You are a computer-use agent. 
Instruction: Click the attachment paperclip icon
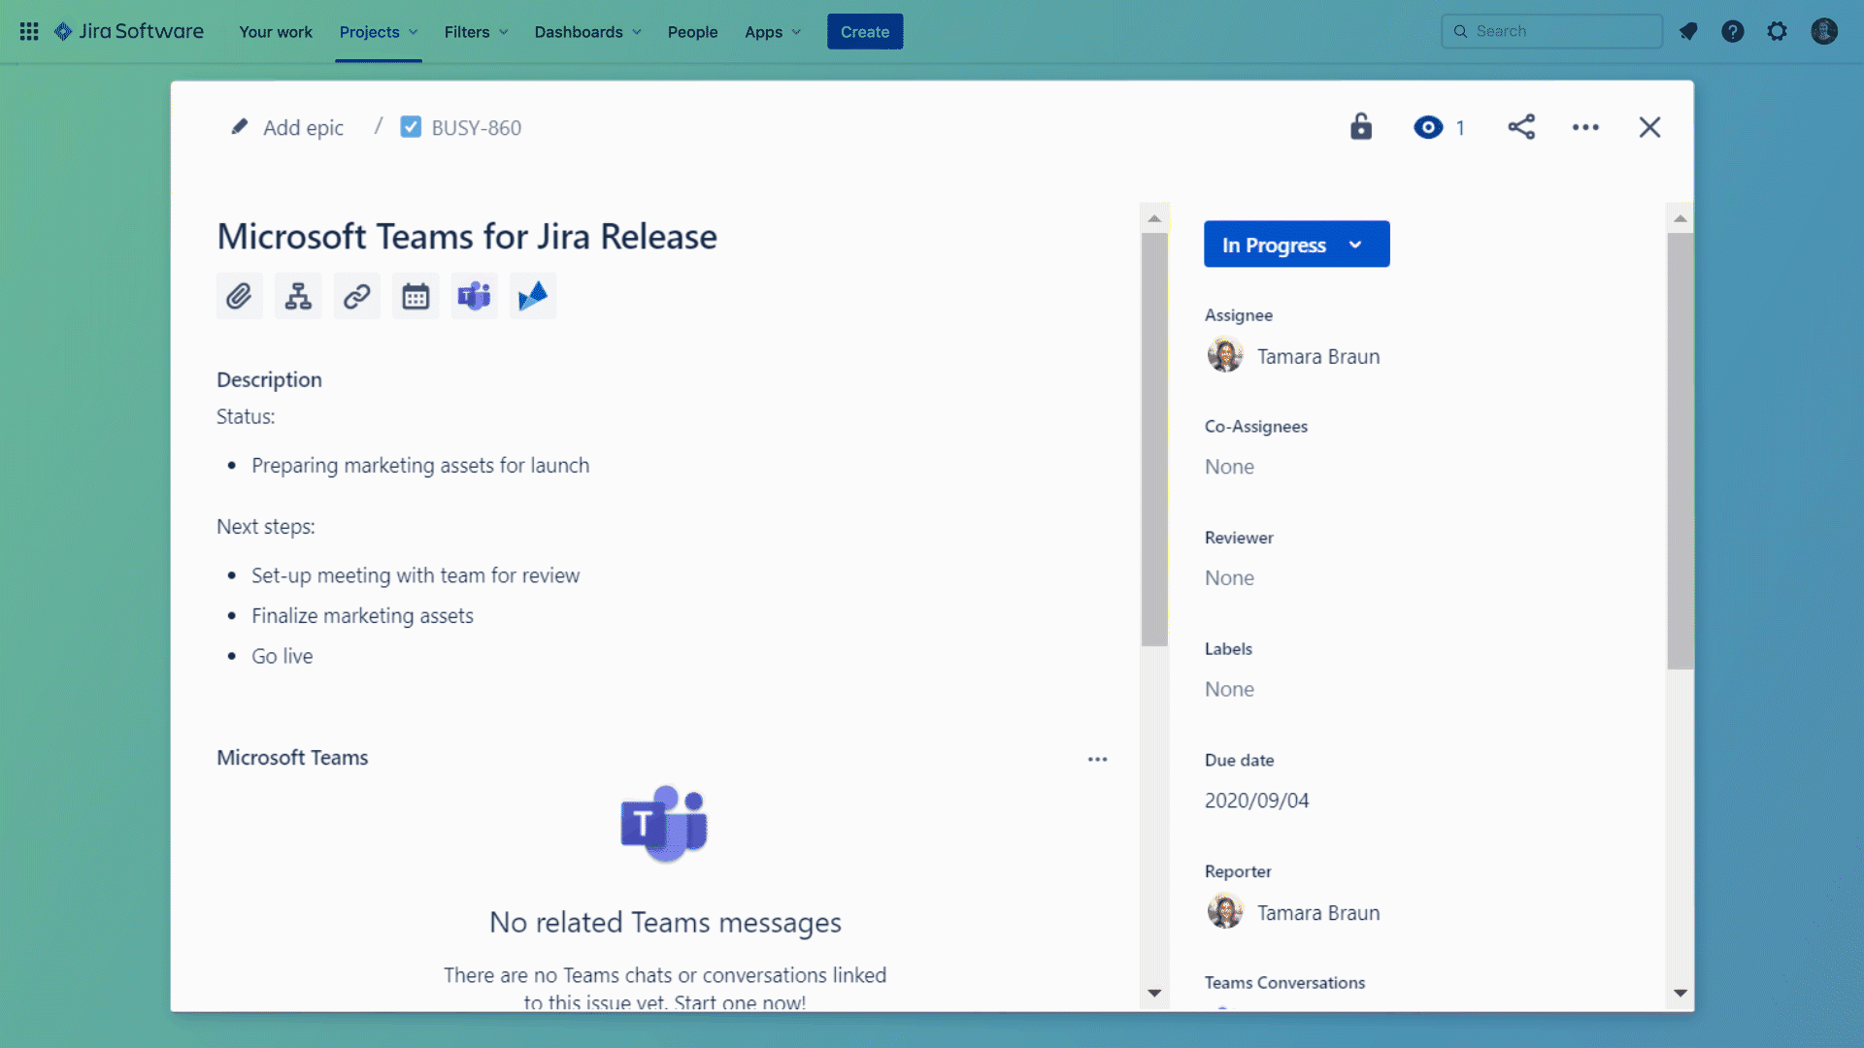[239, 296]
